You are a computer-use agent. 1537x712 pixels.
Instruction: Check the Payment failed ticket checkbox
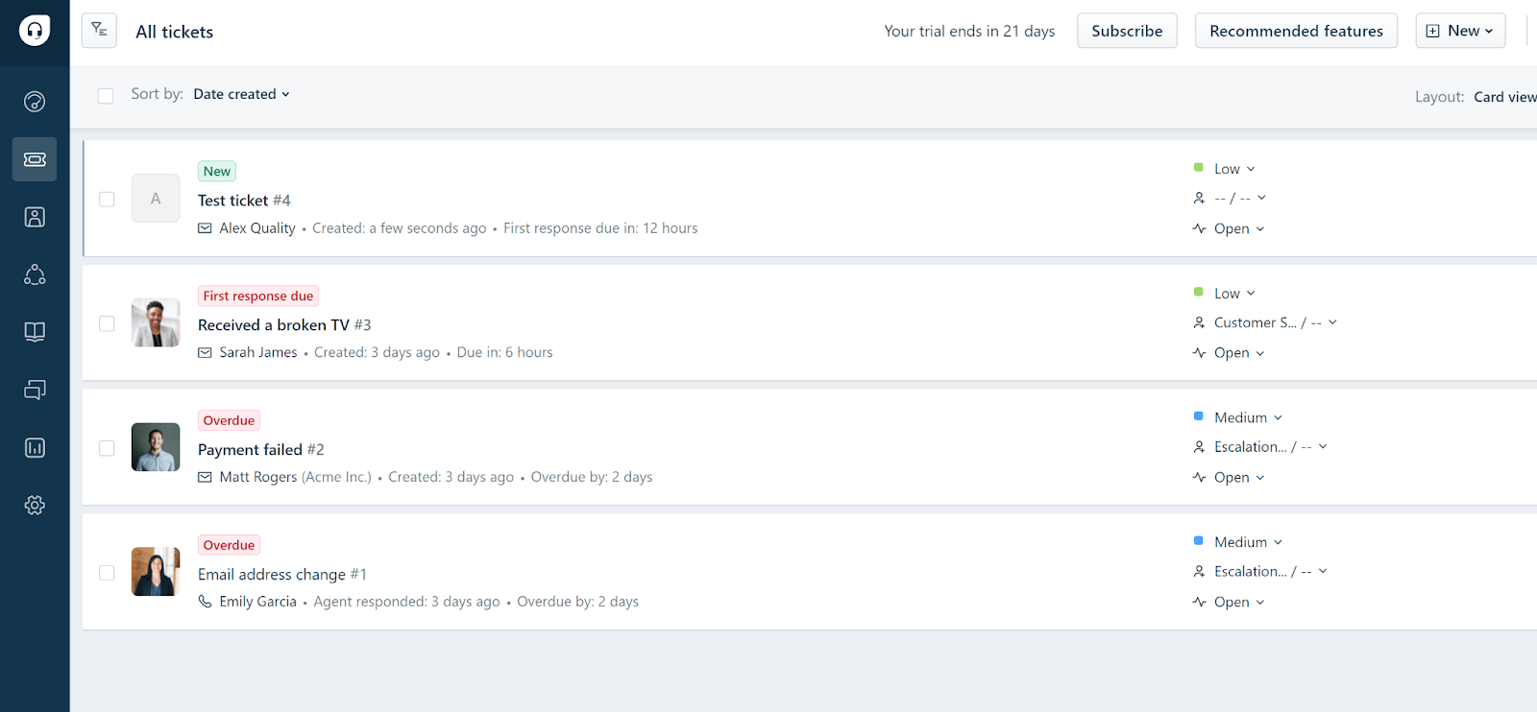(107, 448)
